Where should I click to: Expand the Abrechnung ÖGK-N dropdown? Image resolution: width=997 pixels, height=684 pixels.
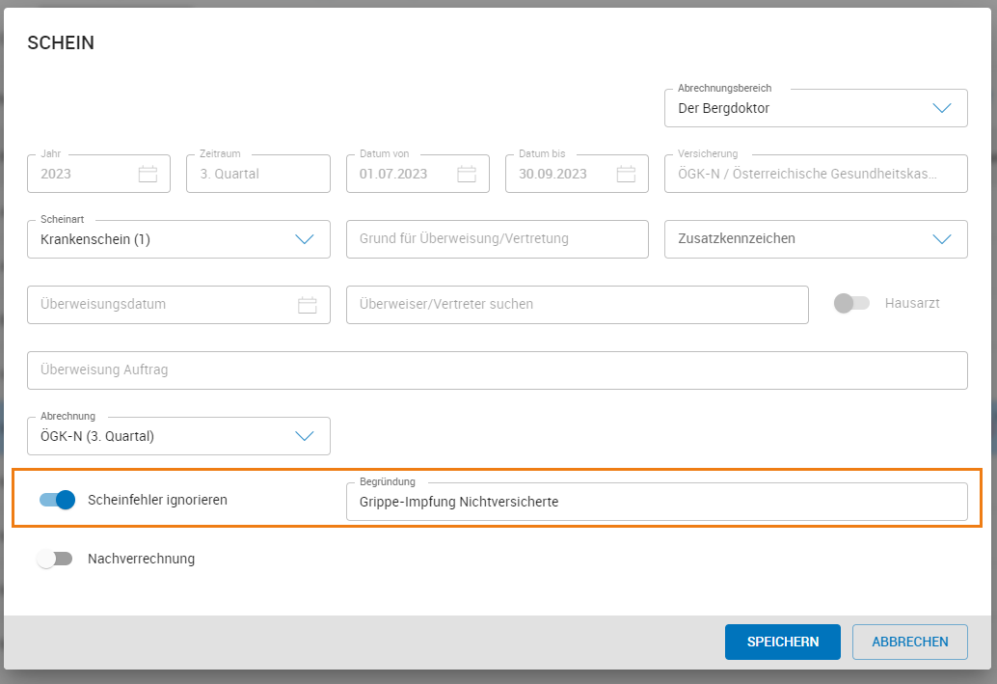[x=178, y=436]
